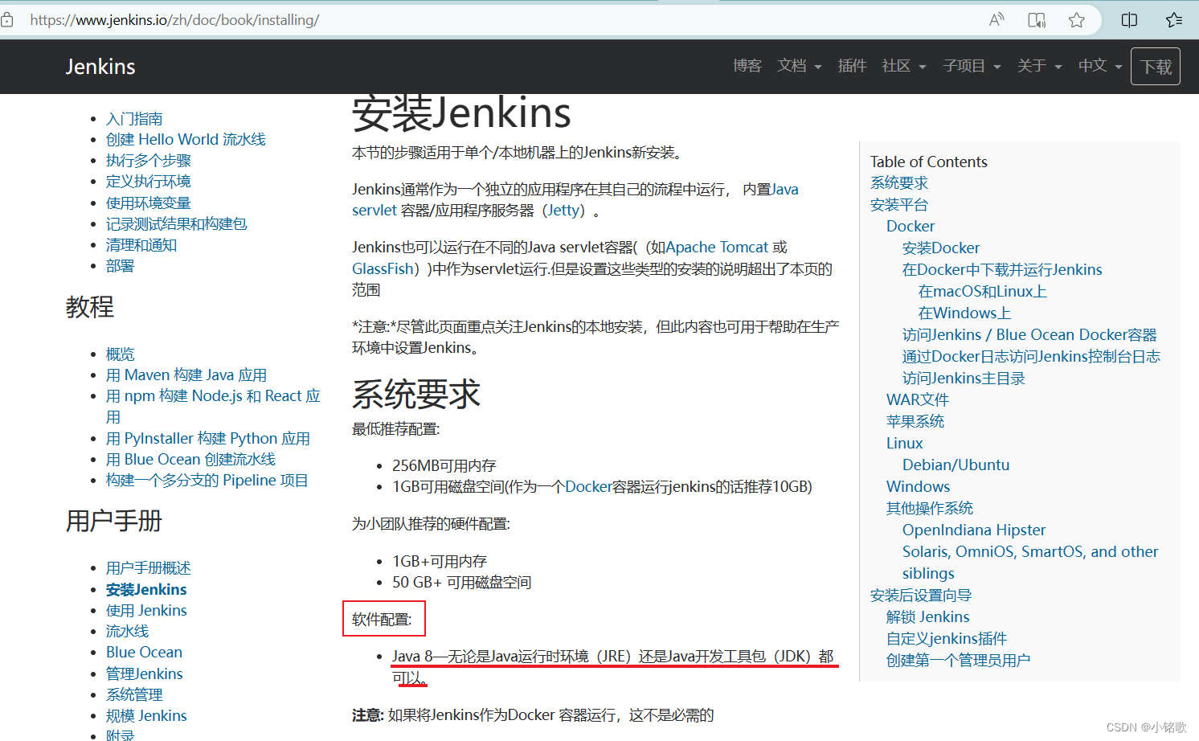Screen dimensions: 1199x741
Task: Open 用 Maven 构建 Java 应用 link
Action: 186,375
